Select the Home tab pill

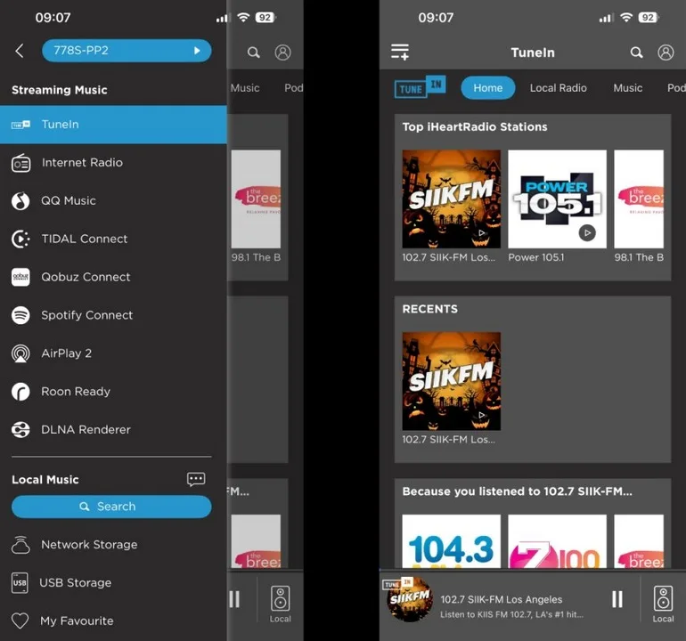[x=487, y=87]
